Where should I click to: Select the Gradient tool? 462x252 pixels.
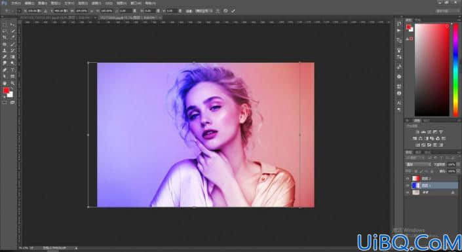tap(12, 57)
